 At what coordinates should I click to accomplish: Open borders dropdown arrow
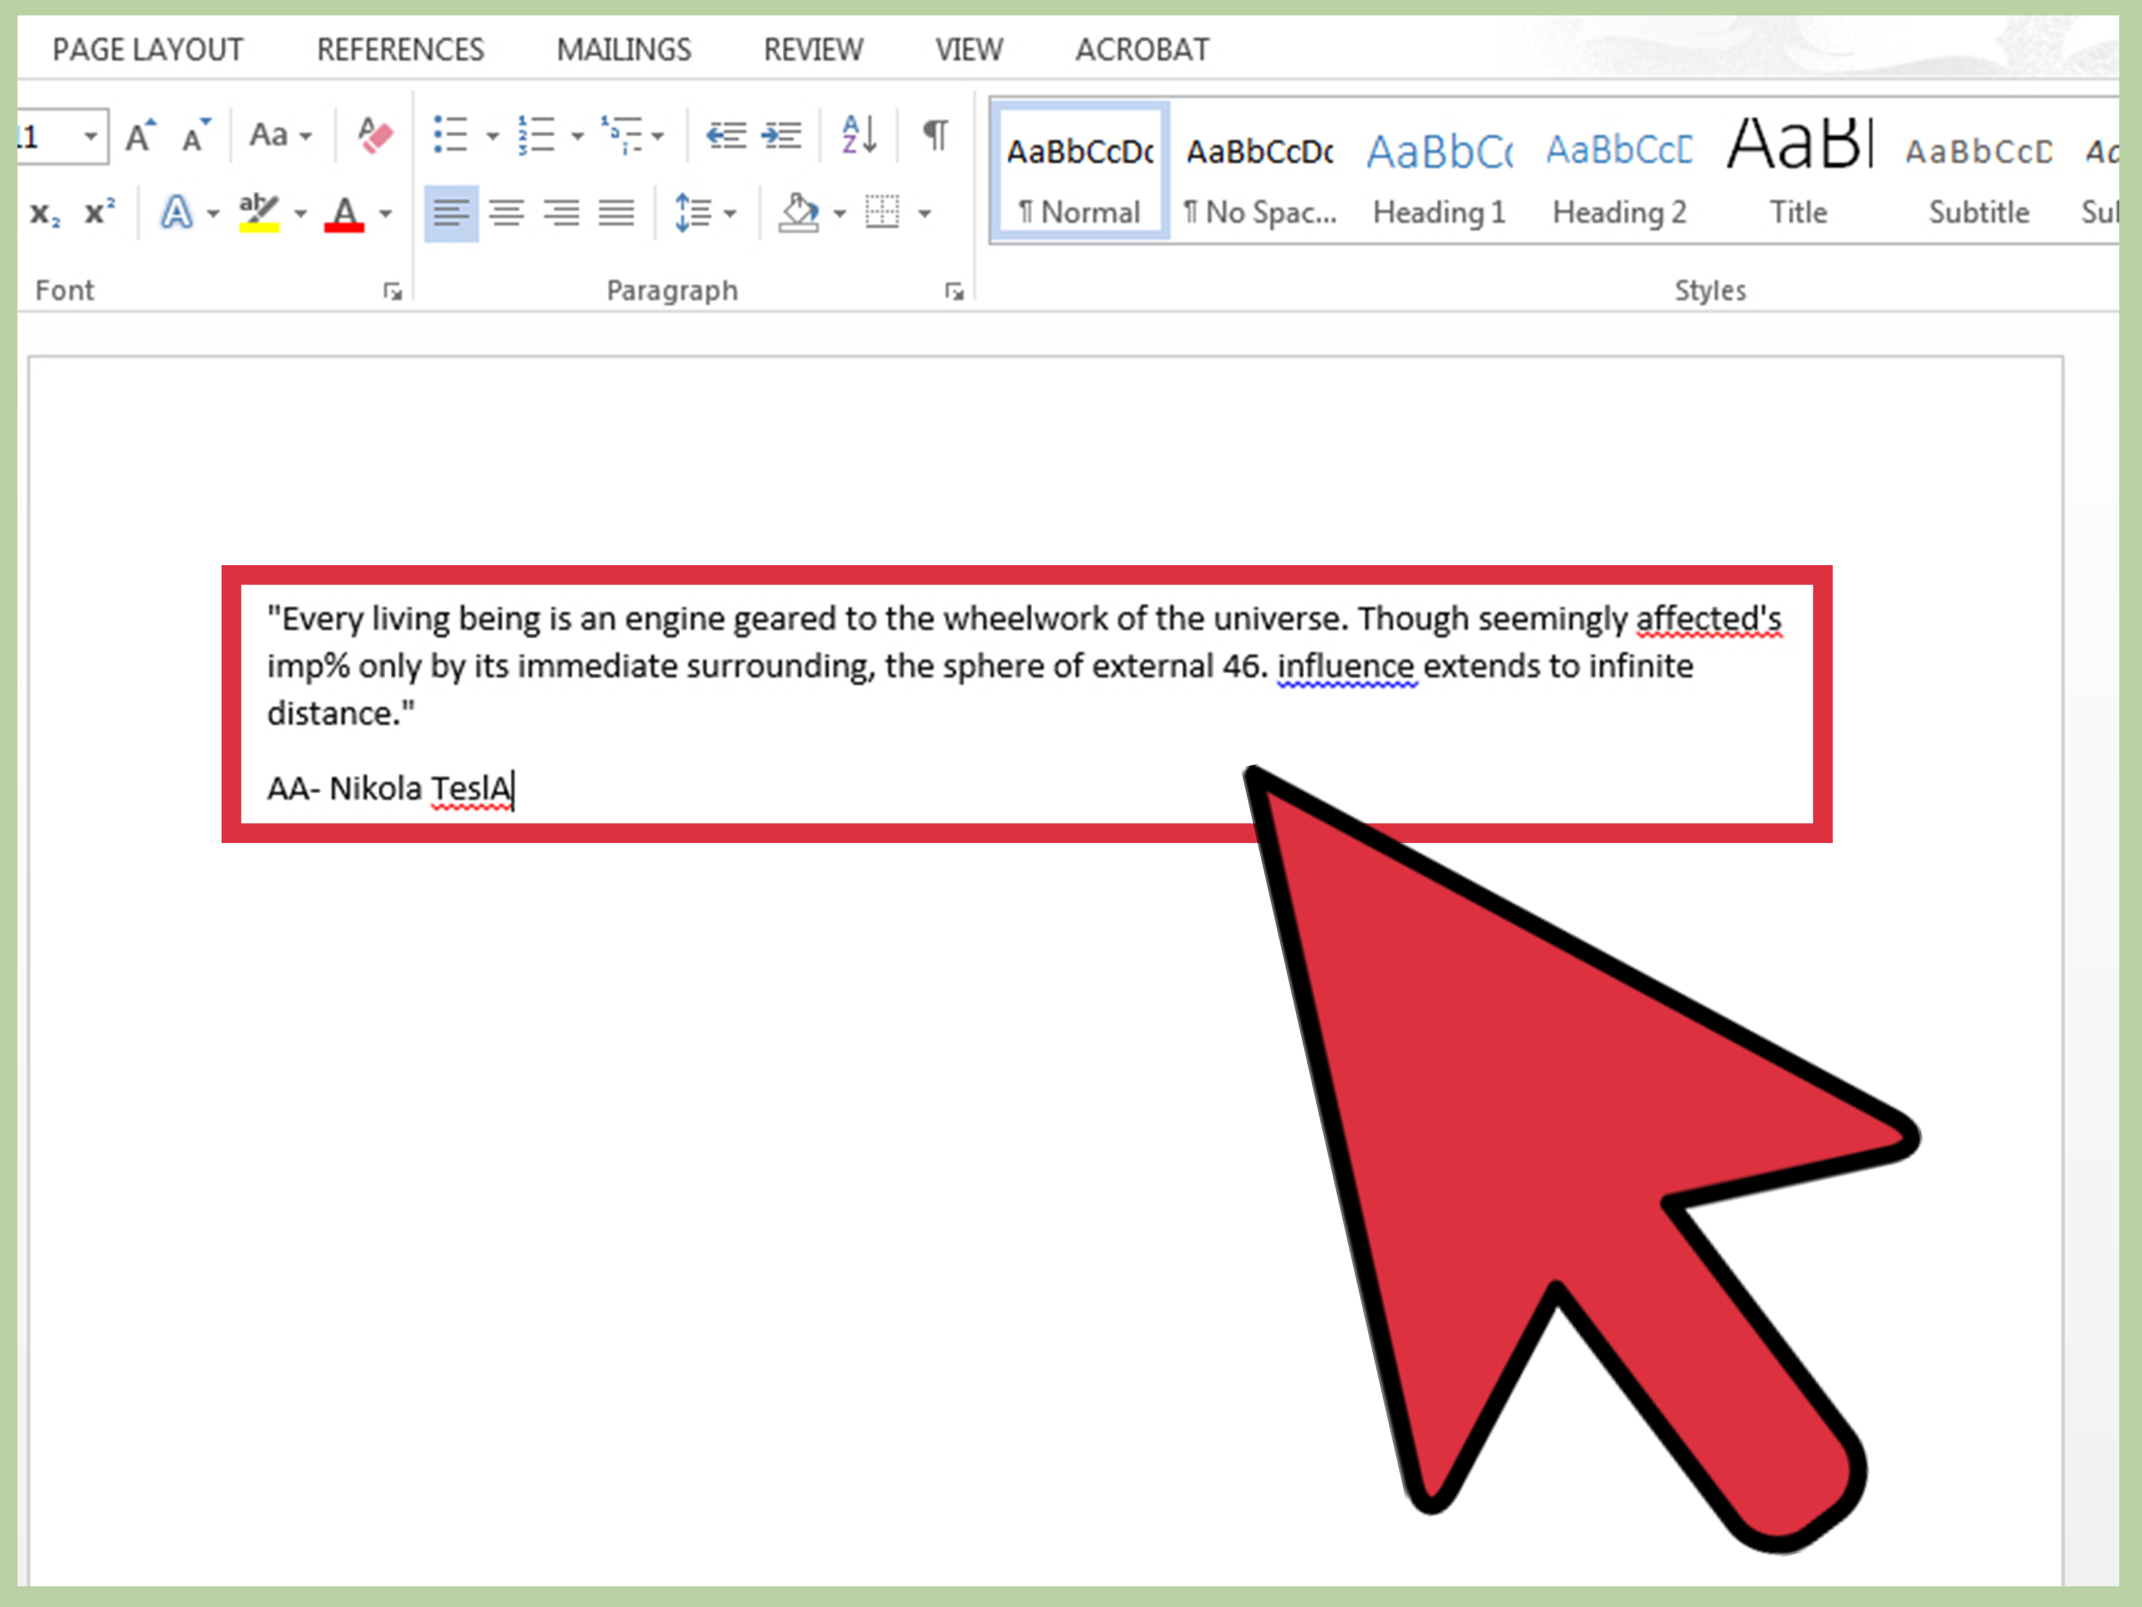pyautogui.click(x=925, y=213)
